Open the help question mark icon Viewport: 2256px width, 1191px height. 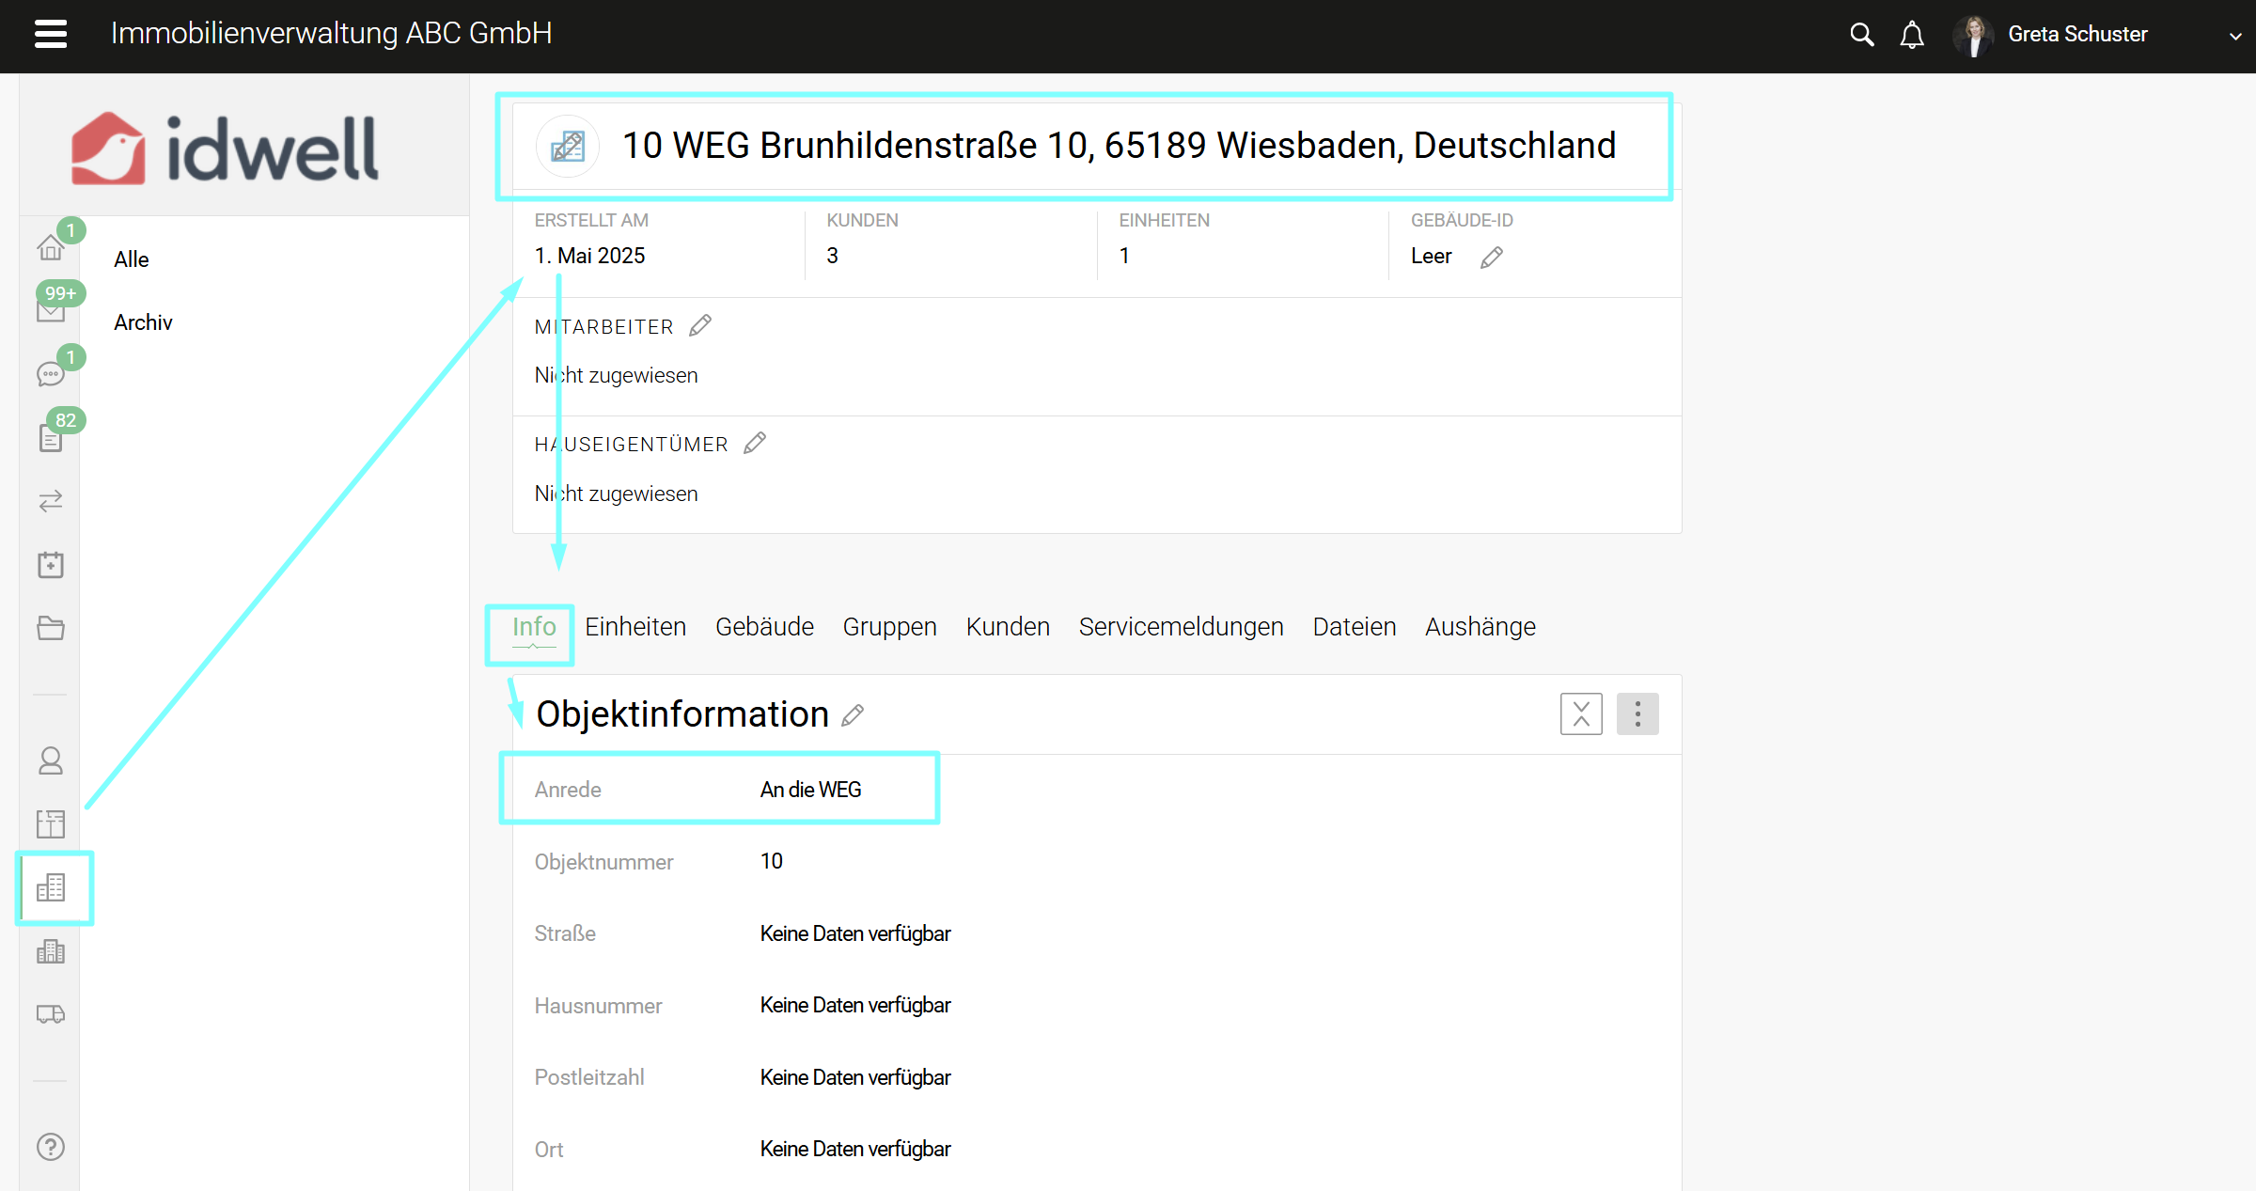click(x=51, y=1147)
